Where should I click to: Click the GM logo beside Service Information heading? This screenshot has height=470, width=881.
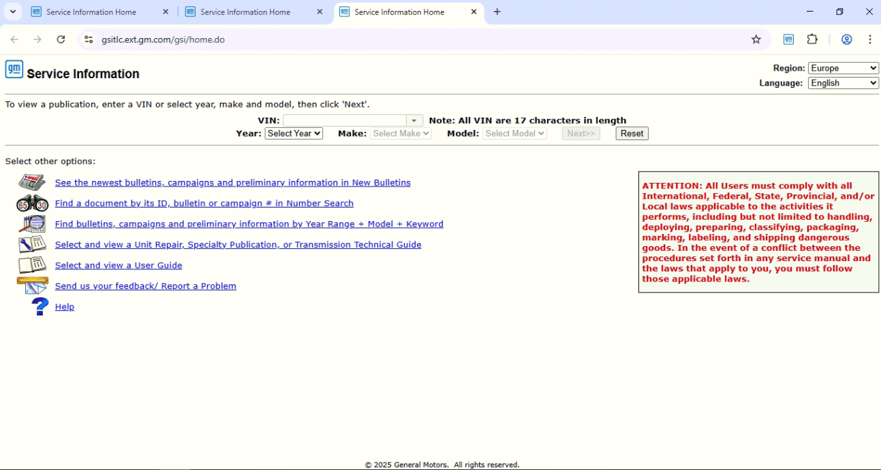[14, 69]
